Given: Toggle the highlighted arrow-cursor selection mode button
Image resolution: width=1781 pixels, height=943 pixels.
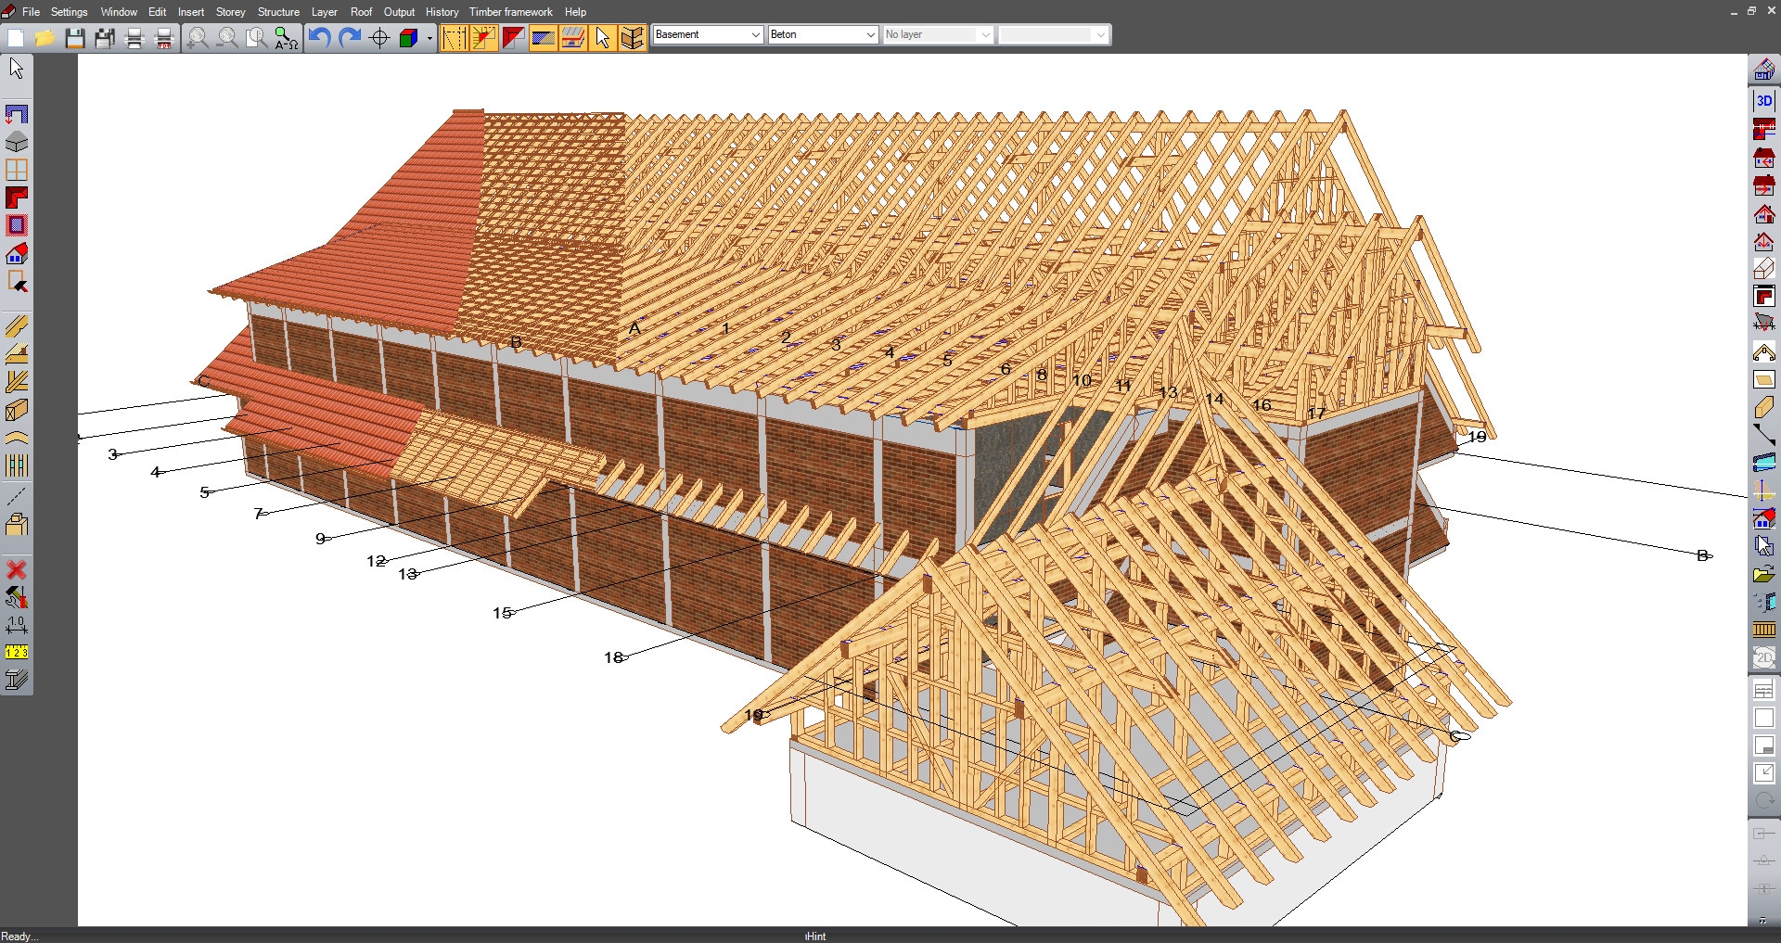Looking at the screenshot, I should click(x=603, y=38).
